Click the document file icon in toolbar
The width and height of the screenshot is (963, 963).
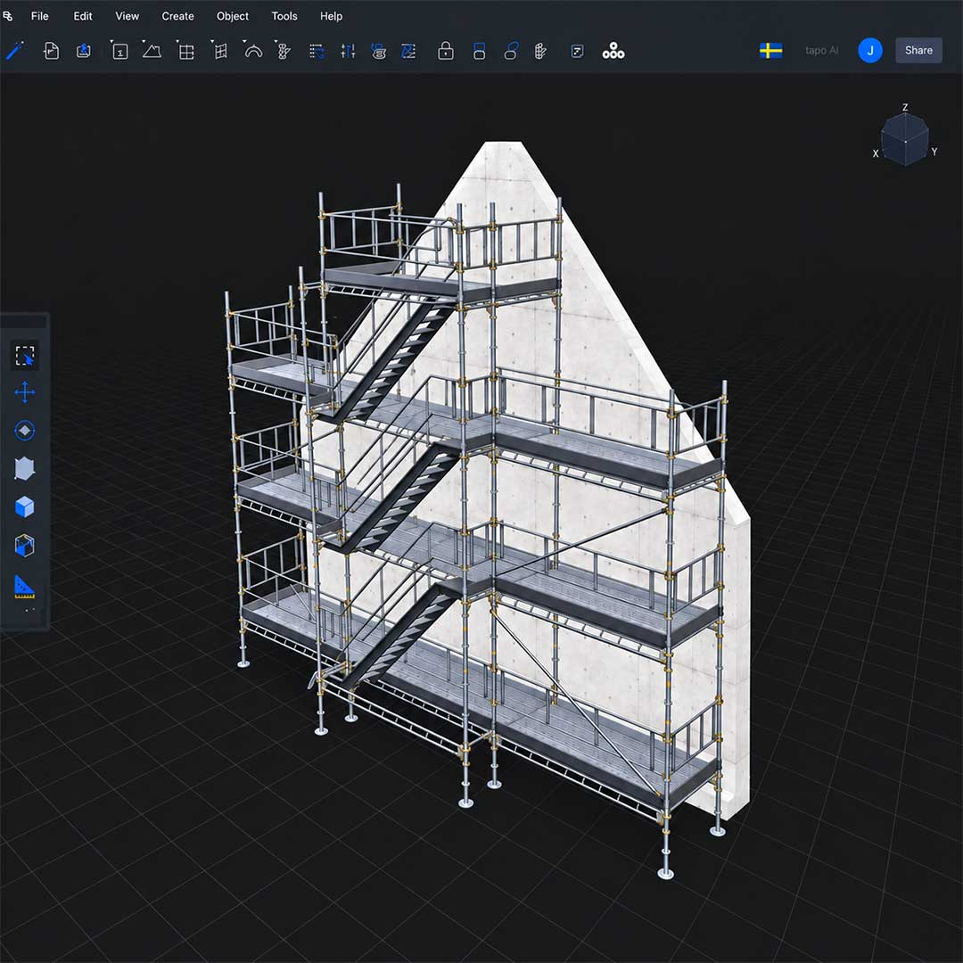point(52,51)
